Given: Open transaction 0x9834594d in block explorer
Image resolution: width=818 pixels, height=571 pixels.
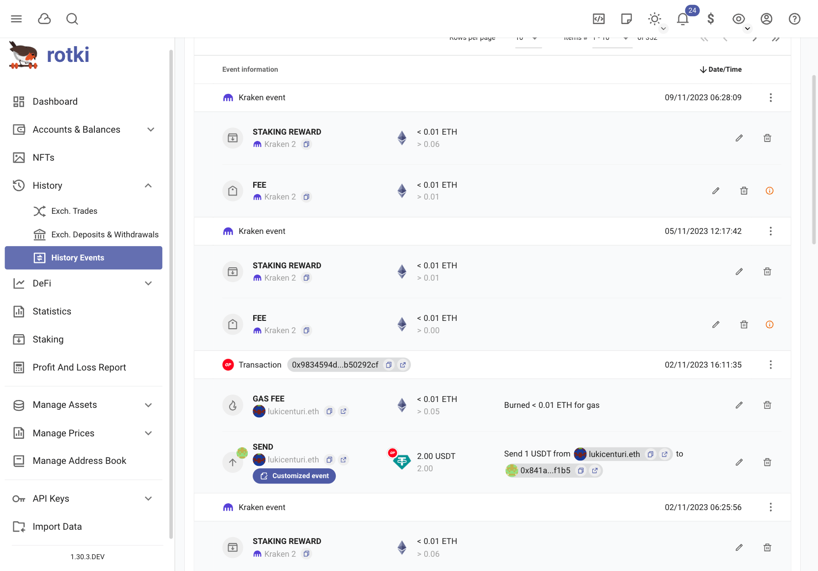Looking at the screenshot, I should (x=403, y=365).
